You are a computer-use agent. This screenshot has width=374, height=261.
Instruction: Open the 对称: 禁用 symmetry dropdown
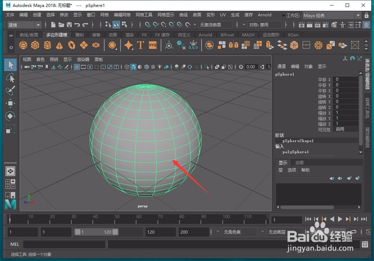point(265,25)
